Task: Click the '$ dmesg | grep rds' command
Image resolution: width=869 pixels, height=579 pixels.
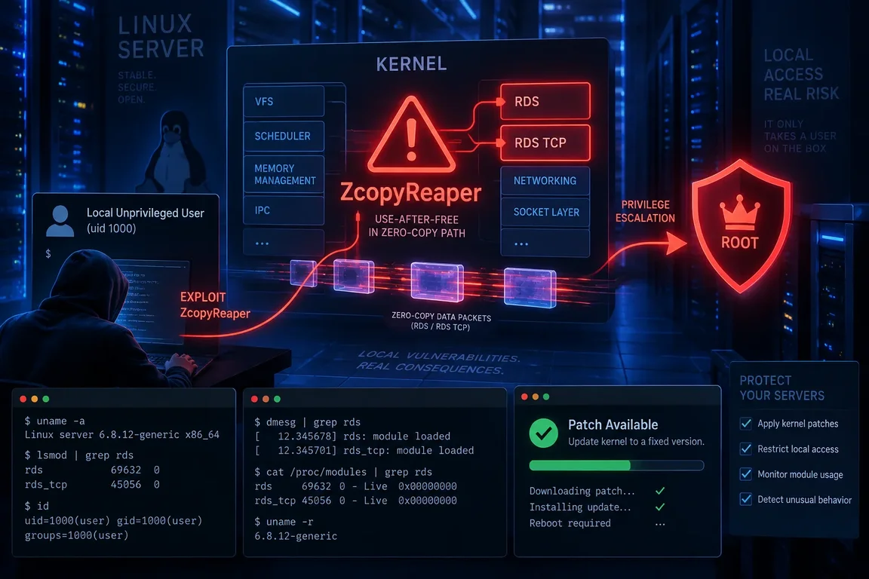Action: point(308,422)
